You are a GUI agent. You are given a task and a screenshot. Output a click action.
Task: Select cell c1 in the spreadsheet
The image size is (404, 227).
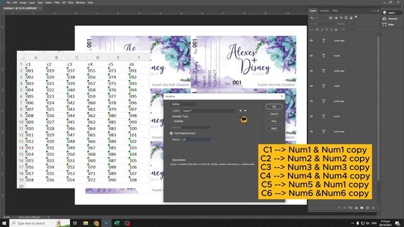pyautogui.click(x=35, y=64)
